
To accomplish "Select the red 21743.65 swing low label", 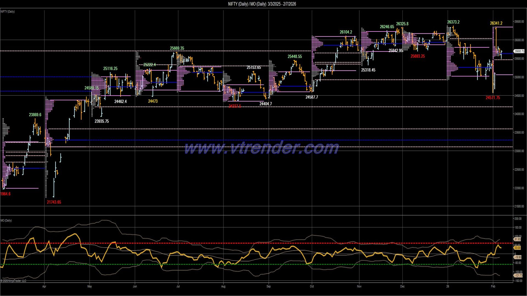I will (x=54, y=202).
